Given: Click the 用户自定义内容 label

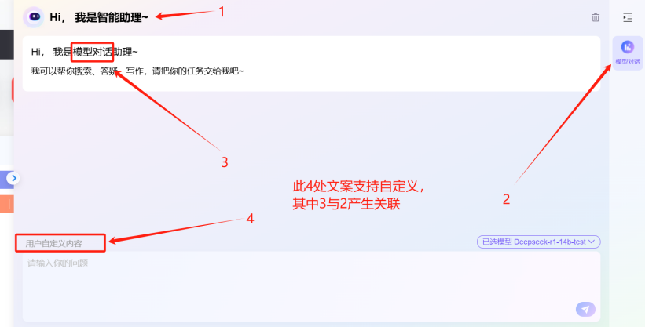Looking at the screenshot, I should (54, 244).
